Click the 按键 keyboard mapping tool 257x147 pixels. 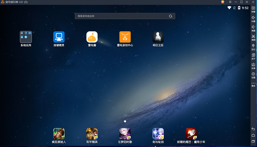pos(253,9)
